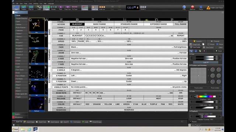Viewport: 236px width, 132px height.
Task: Open the Help icon
Action: click(x=184, y=8)
